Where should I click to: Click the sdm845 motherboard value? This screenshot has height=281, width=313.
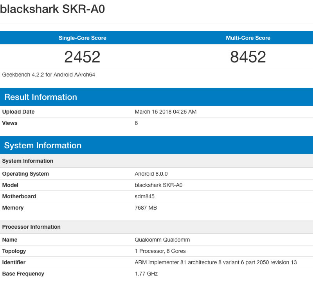tap(144, 196)
